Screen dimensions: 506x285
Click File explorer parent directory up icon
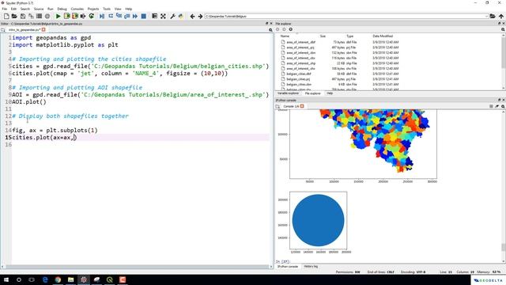pyautogui.click(x=290, y=29)
